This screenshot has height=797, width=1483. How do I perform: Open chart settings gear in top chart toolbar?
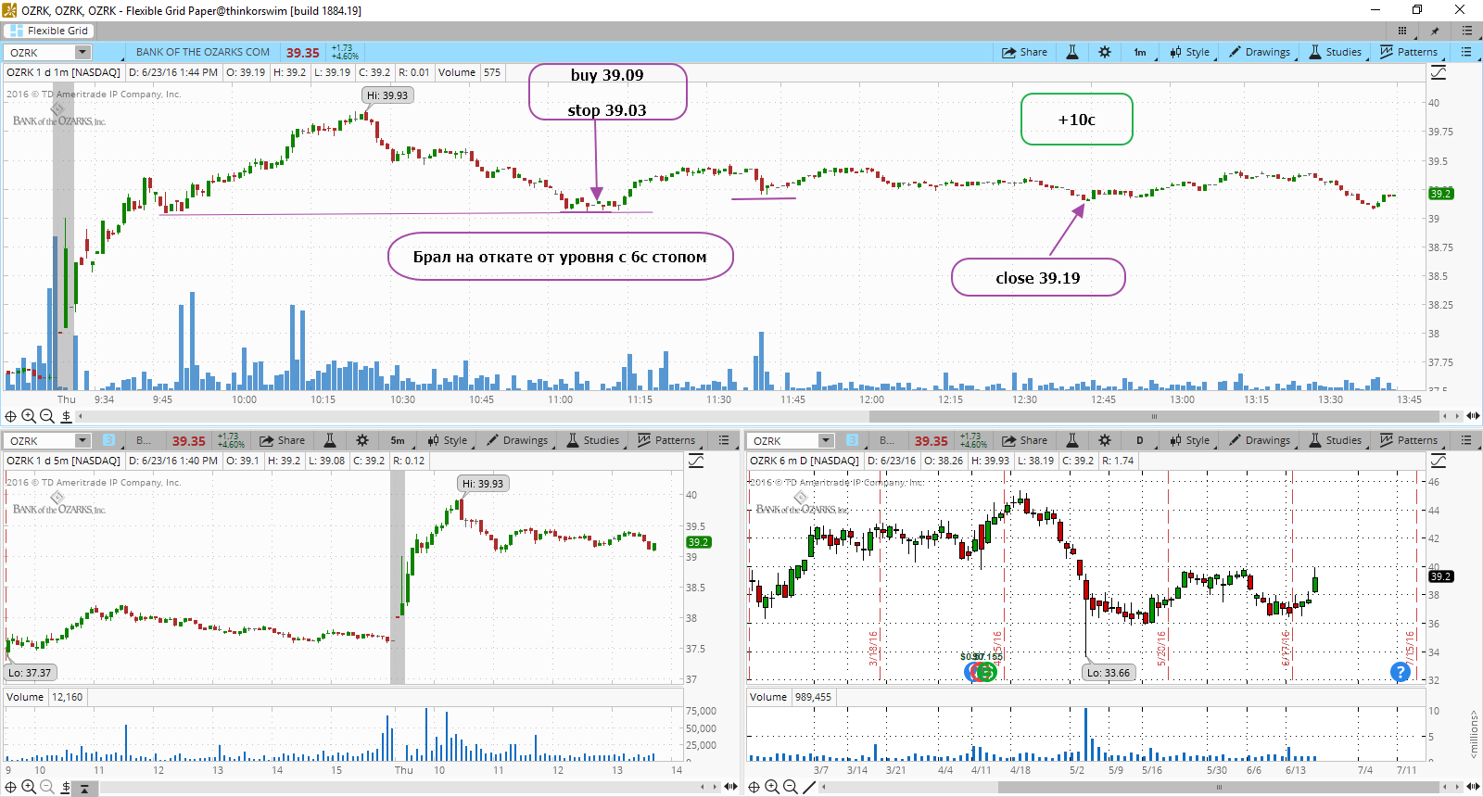1105,52
